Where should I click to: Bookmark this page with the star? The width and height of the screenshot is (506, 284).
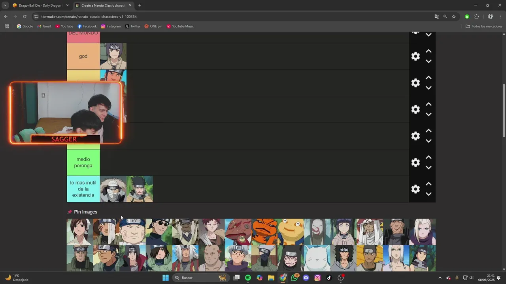pyautogui.click(x=454, y=17)
